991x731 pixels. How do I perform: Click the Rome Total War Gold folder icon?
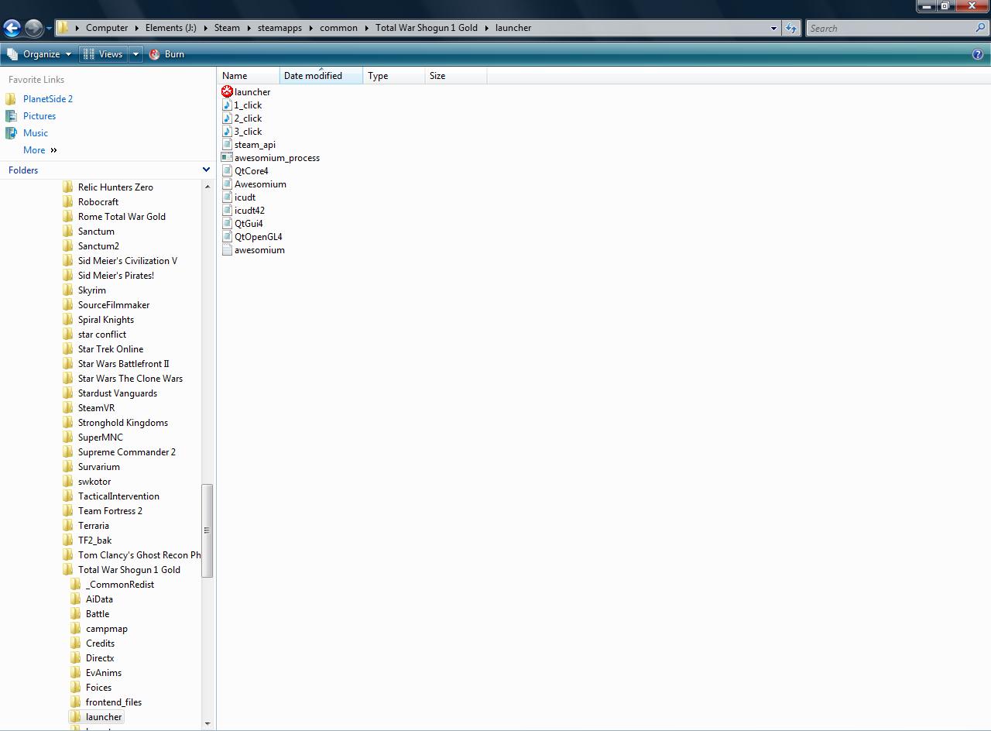pos(68,217)
